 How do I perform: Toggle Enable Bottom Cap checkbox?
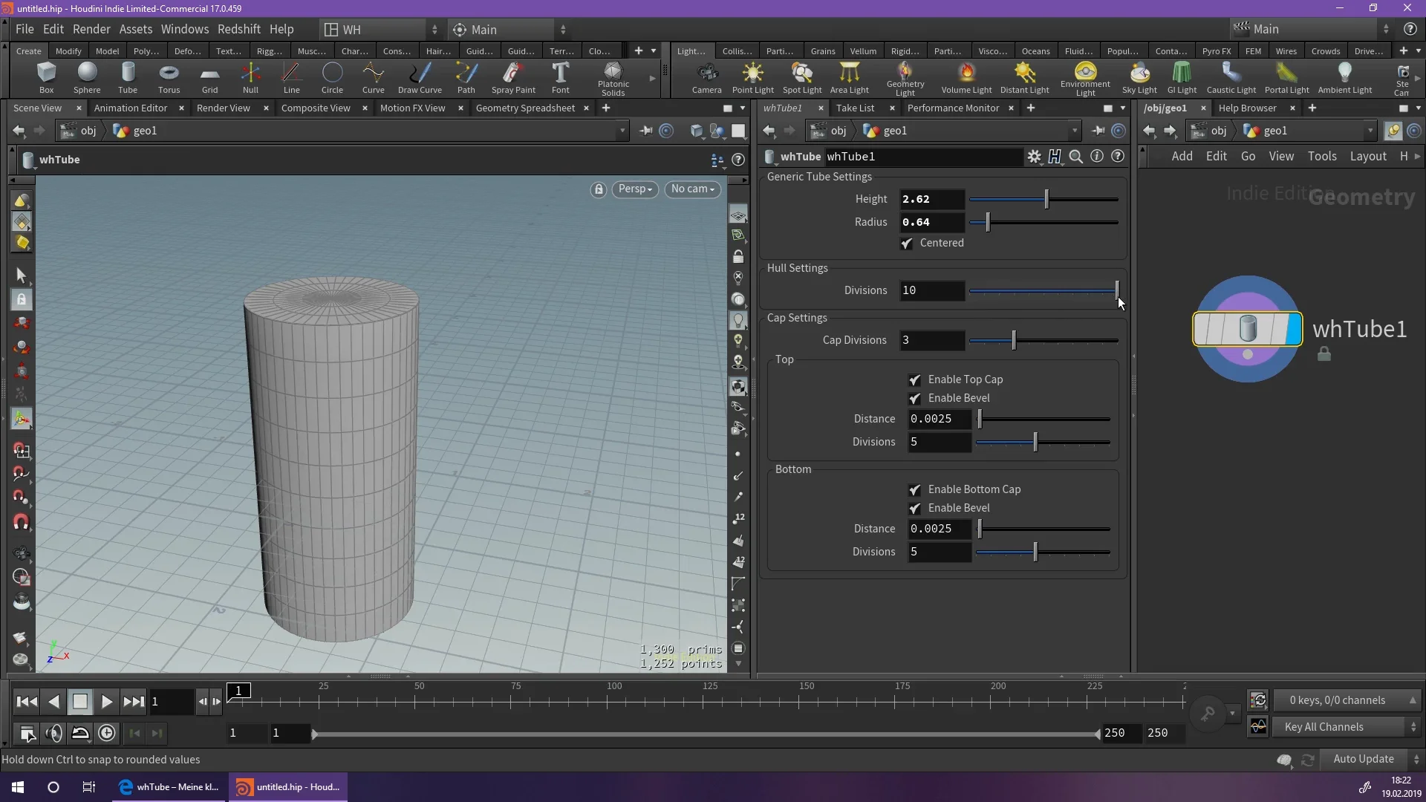pyautogui.click(x=915, y=489)
